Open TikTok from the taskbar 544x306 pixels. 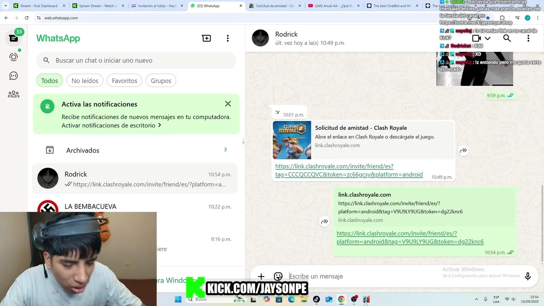316,300
